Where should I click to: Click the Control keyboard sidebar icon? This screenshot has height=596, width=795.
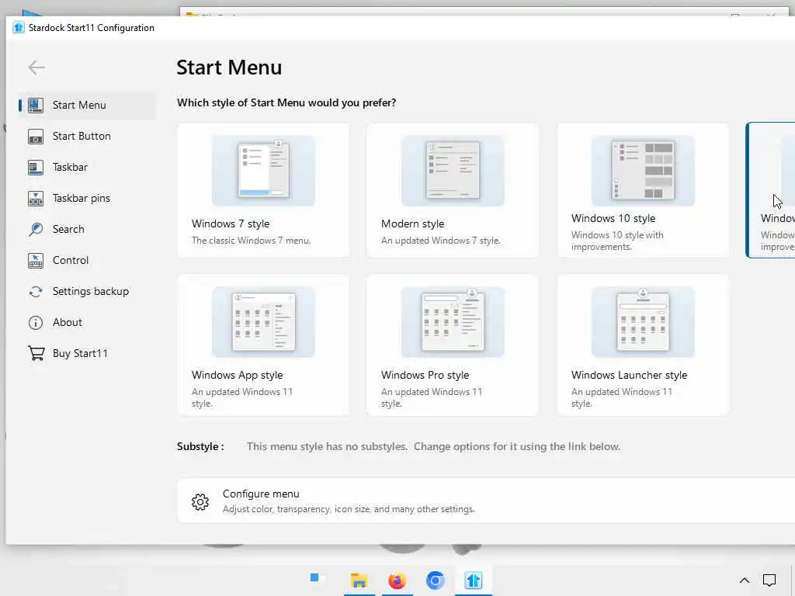pos(36,261)
